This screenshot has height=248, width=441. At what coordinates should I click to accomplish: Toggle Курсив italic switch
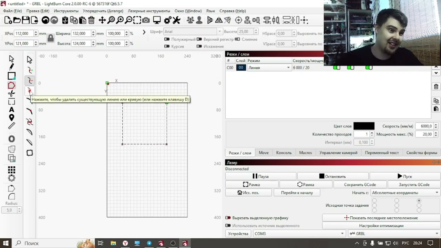click(x=167, y=46)
